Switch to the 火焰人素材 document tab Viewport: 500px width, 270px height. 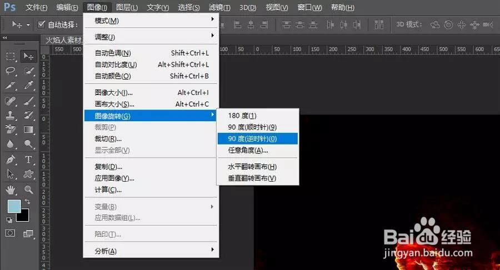coord(63,40)
